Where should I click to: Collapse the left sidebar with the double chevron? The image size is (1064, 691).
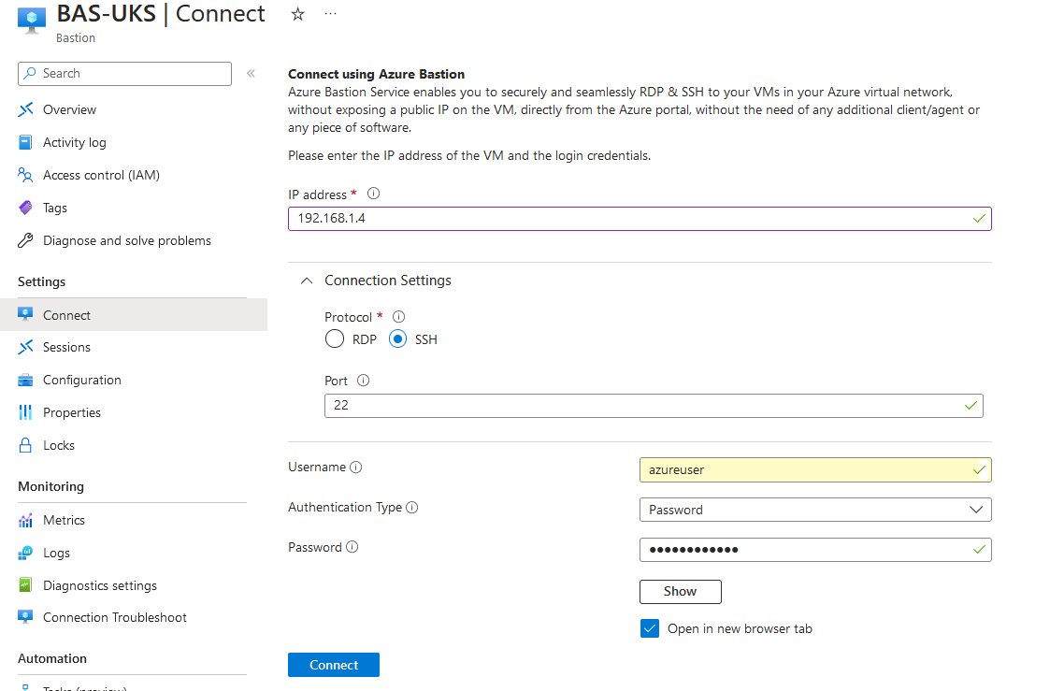pyautogui.click(x=251, y=73)
